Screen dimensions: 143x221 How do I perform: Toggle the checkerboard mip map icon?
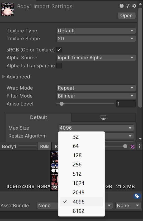pos(132,147)
